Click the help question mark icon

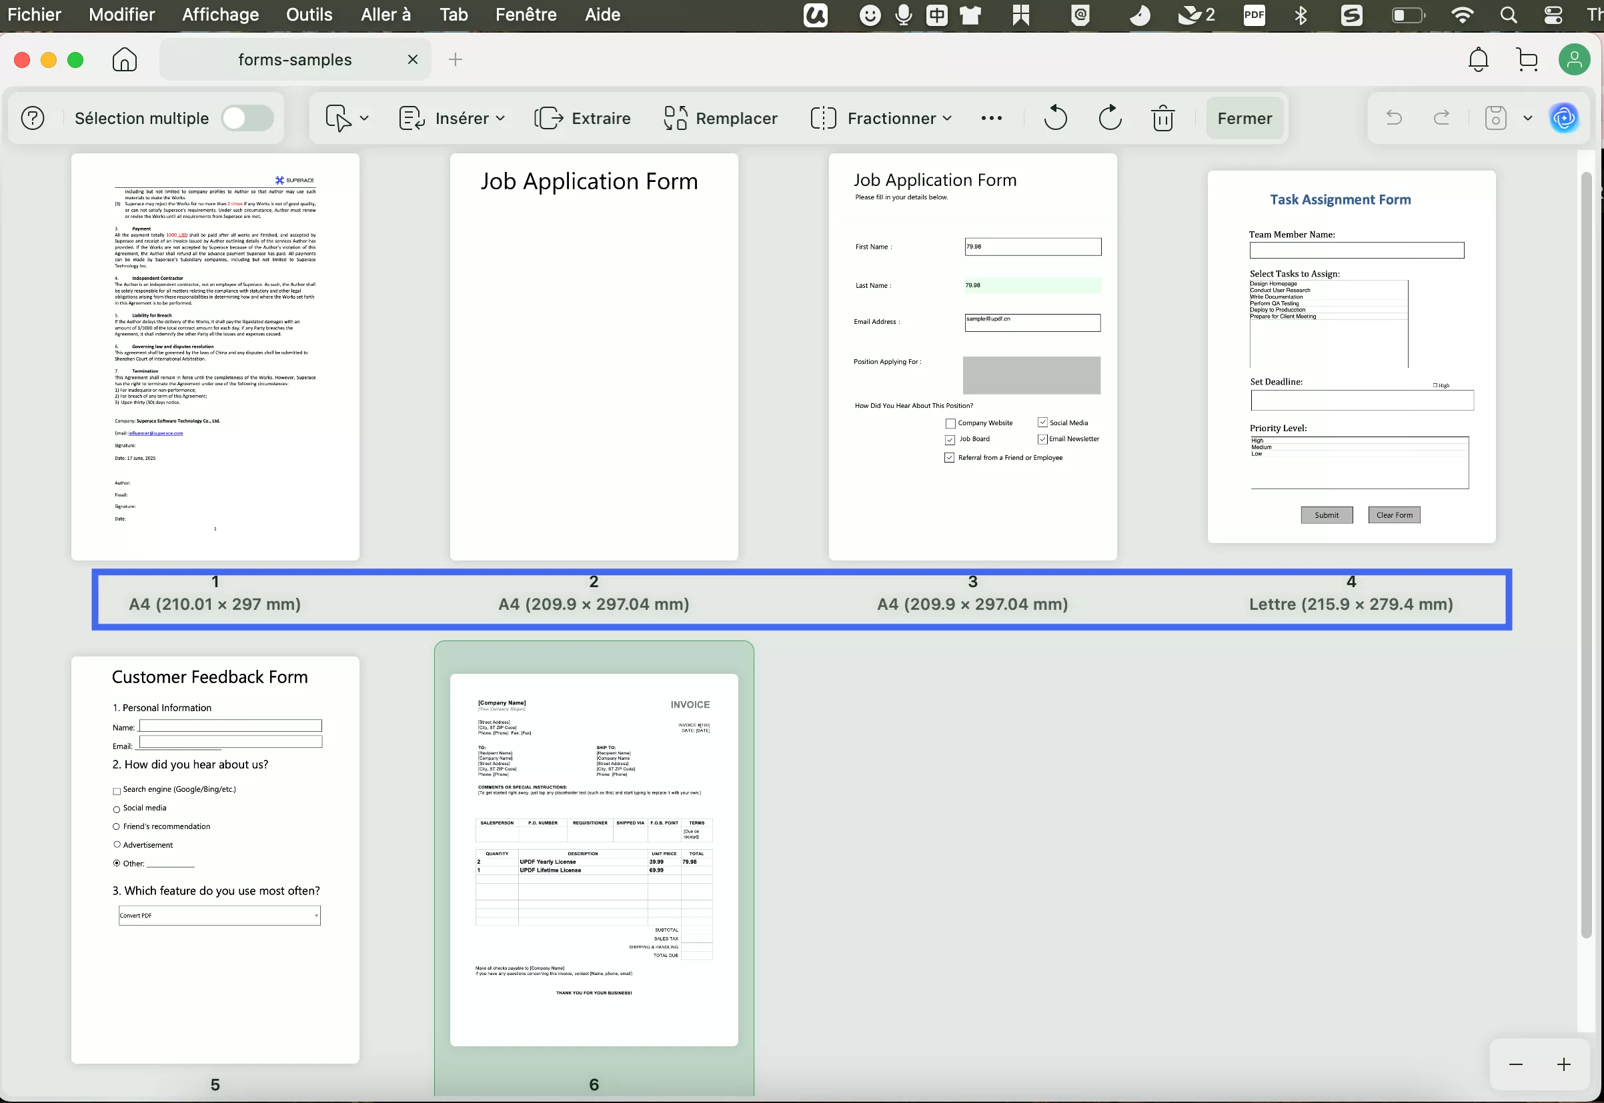[x=33, y=118]
